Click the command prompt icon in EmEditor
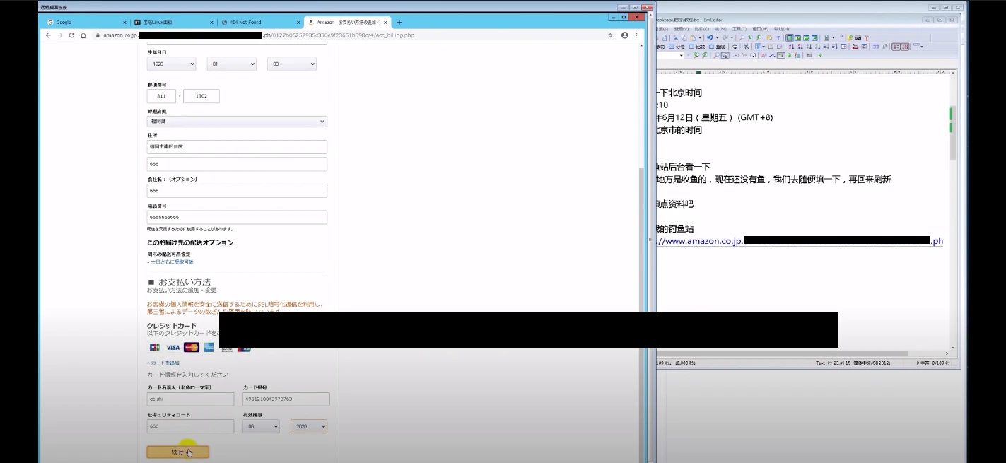 [x=858, y=37]
